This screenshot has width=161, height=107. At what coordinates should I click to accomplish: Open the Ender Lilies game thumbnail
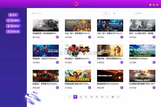tap(46, 25)
